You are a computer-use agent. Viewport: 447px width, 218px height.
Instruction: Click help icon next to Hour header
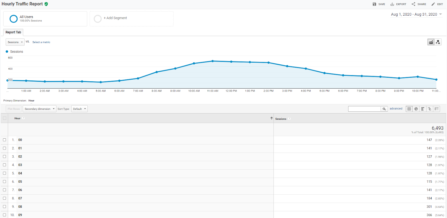click(23, 118)
